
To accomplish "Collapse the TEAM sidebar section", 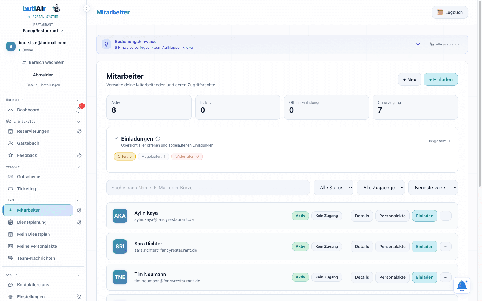I will pyautogui.click(x=78, y=200).
